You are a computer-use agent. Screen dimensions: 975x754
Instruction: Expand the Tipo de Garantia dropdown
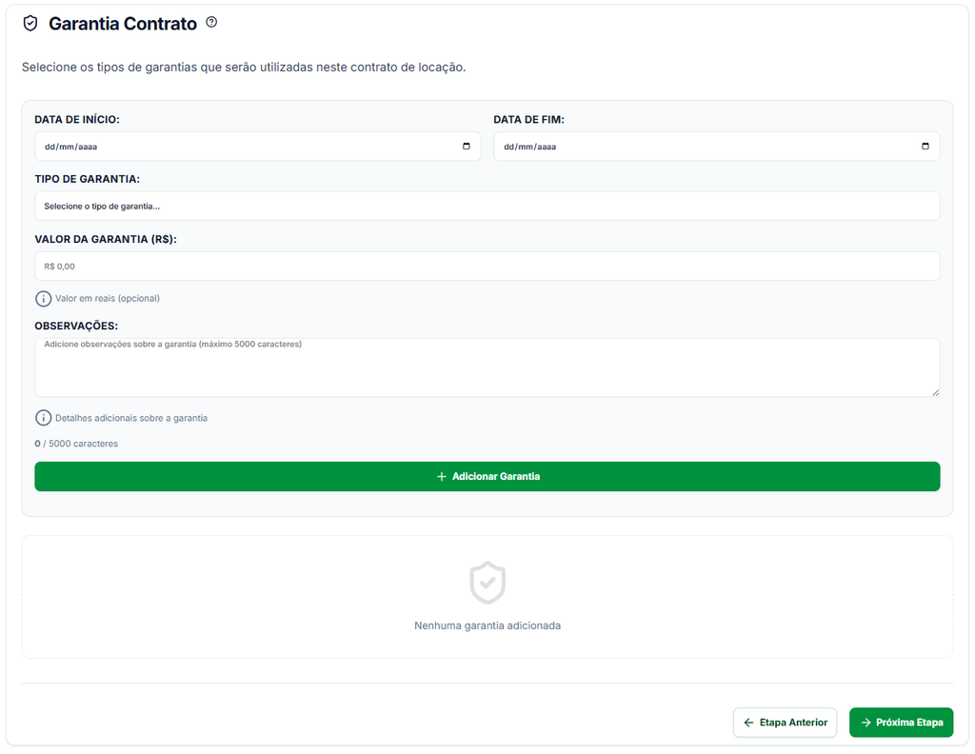[x=487, y=206]
